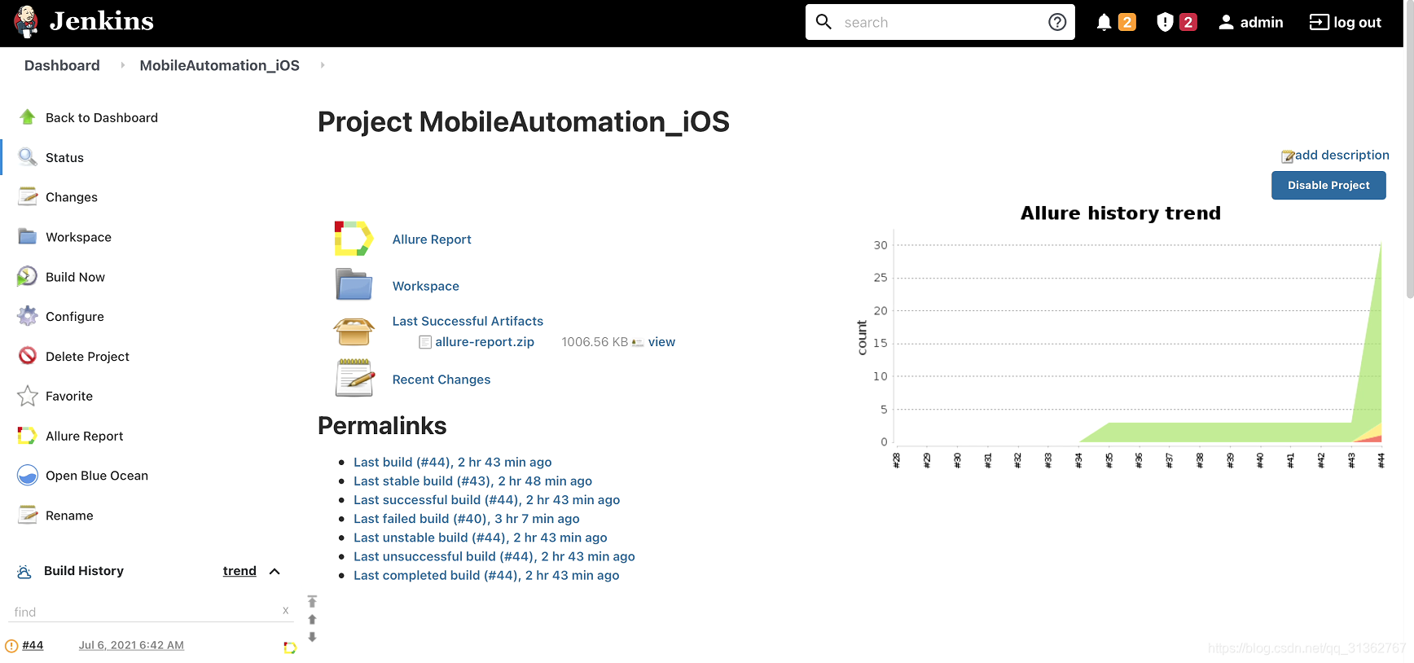Open the admin user link
The image size is (1414, 663).
(1251, 22)
